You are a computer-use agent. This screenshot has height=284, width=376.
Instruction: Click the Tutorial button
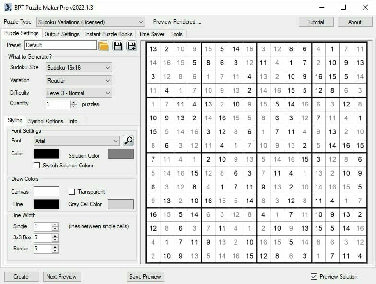[316, 22]
